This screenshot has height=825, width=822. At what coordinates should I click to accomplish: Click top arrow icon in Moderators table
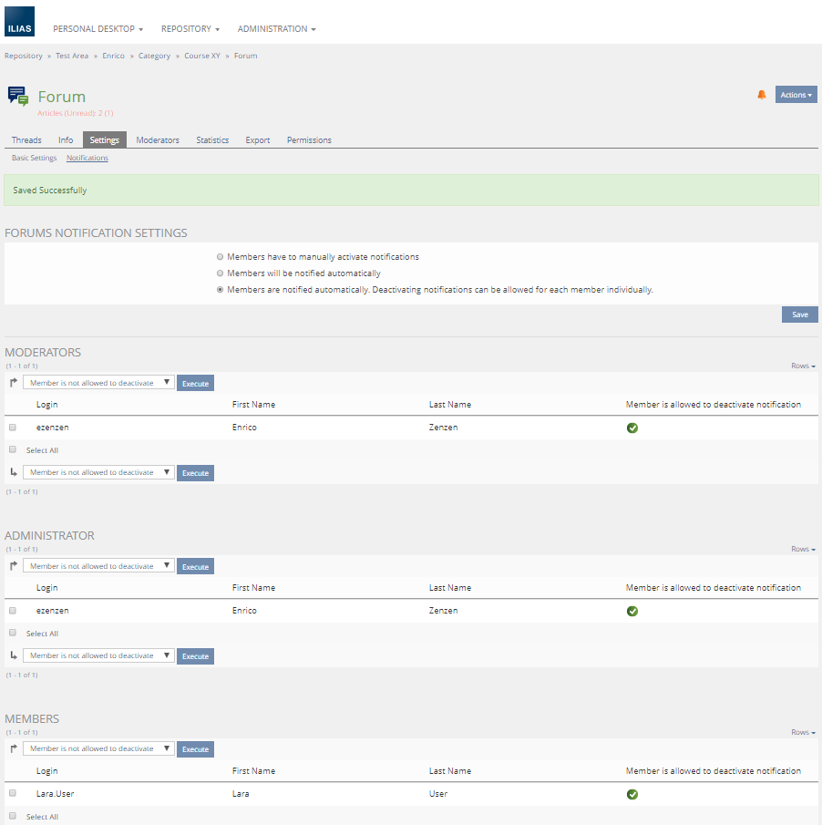[13, 384]
